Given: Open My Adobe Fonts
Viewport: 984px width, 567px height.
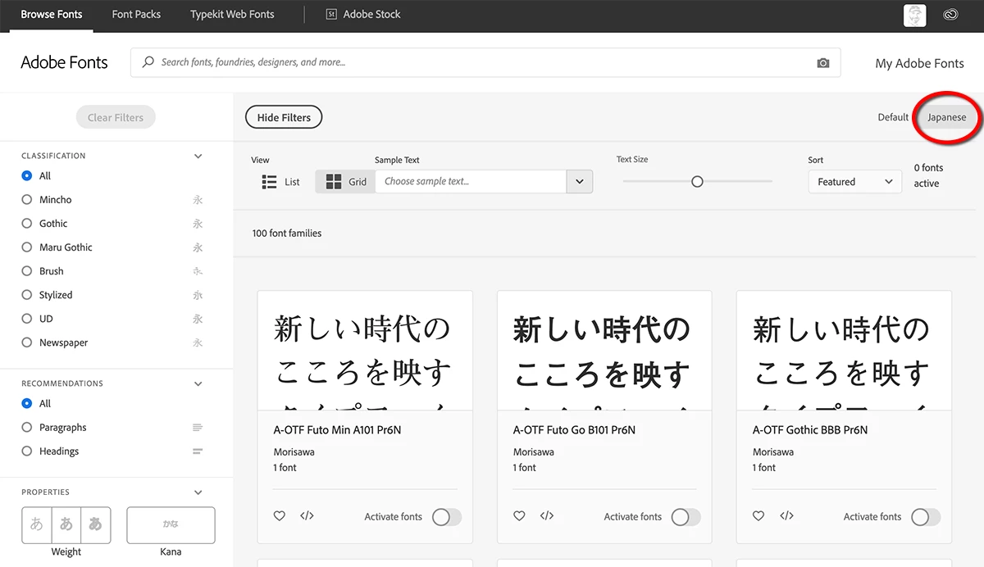Looking at the screenshot, I should (x=920, y=63).
